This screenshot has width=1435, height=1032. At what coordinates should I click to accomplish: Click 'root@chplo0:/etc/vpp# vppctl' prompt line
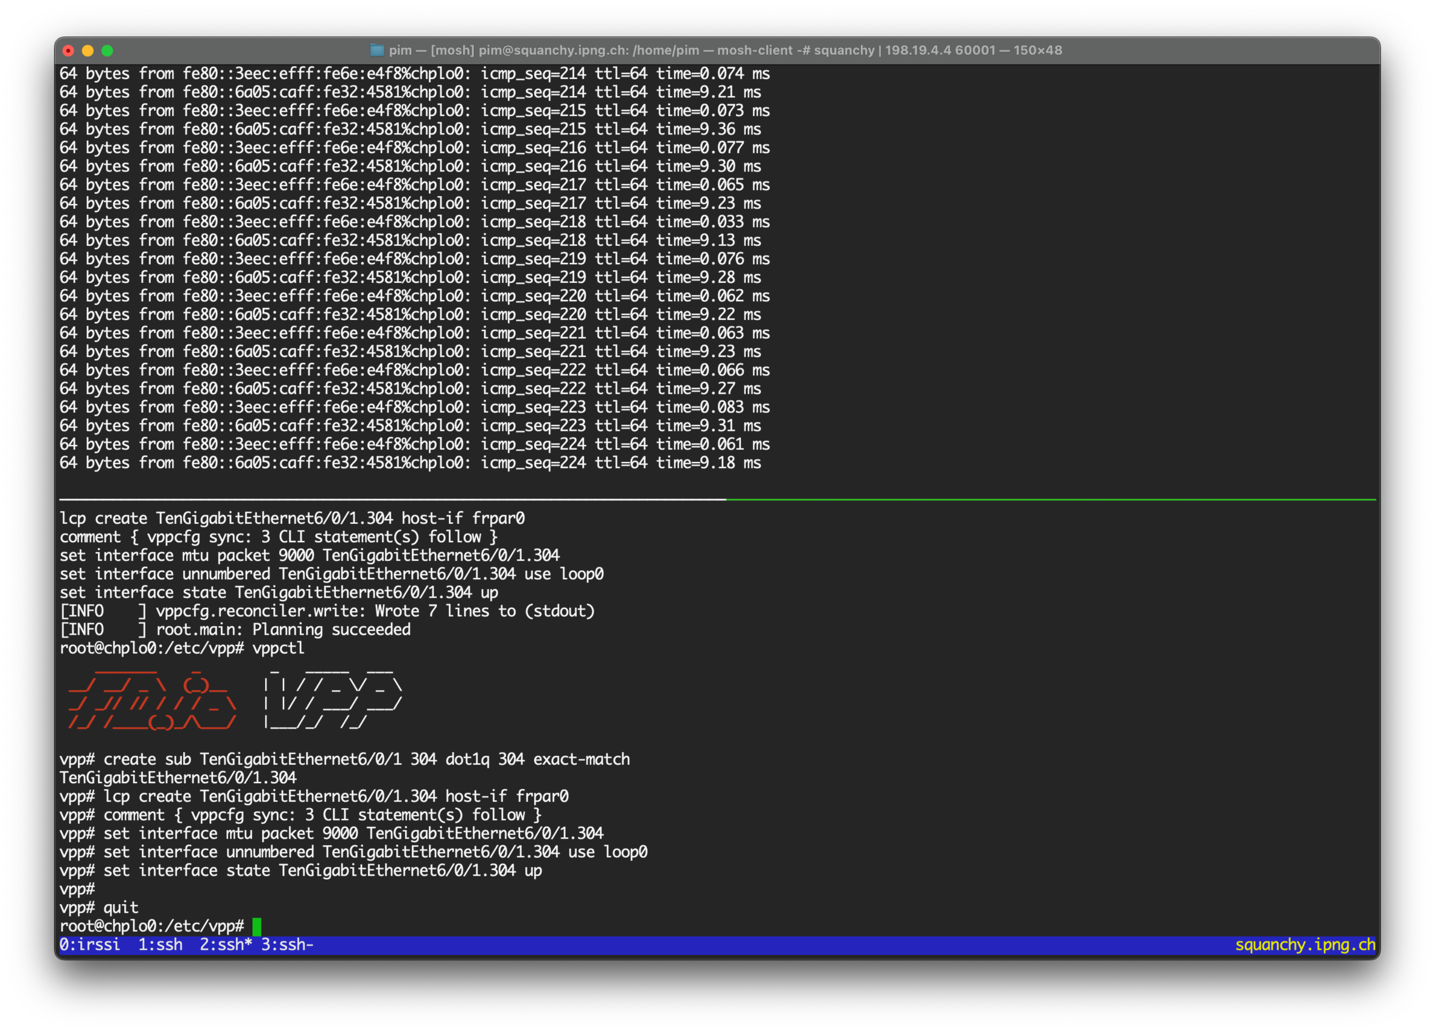[182, 648]
